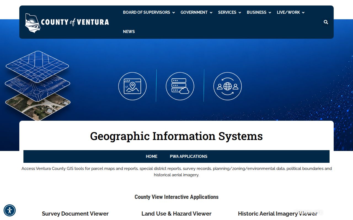Click the globe with people sharing icon
The height and width of the screenshot is (220, 353).
click(x=228, y=86)
